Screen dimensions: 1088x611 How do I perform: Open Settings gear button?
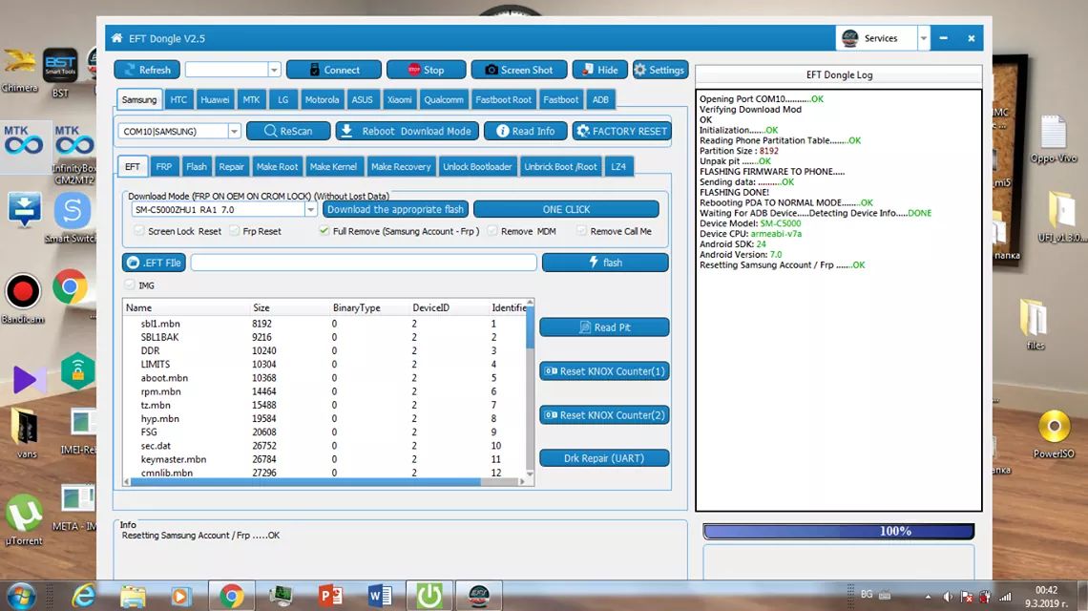pyautogui.click(x=659, y=70)
